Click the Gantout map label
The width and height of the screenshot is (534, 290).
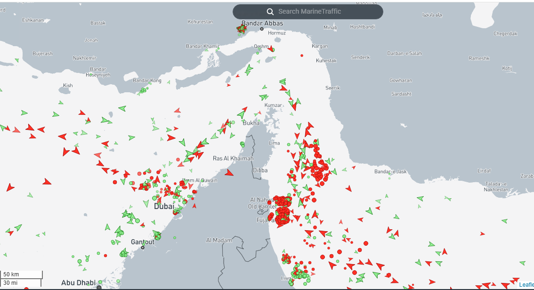(x=143, y=242)
